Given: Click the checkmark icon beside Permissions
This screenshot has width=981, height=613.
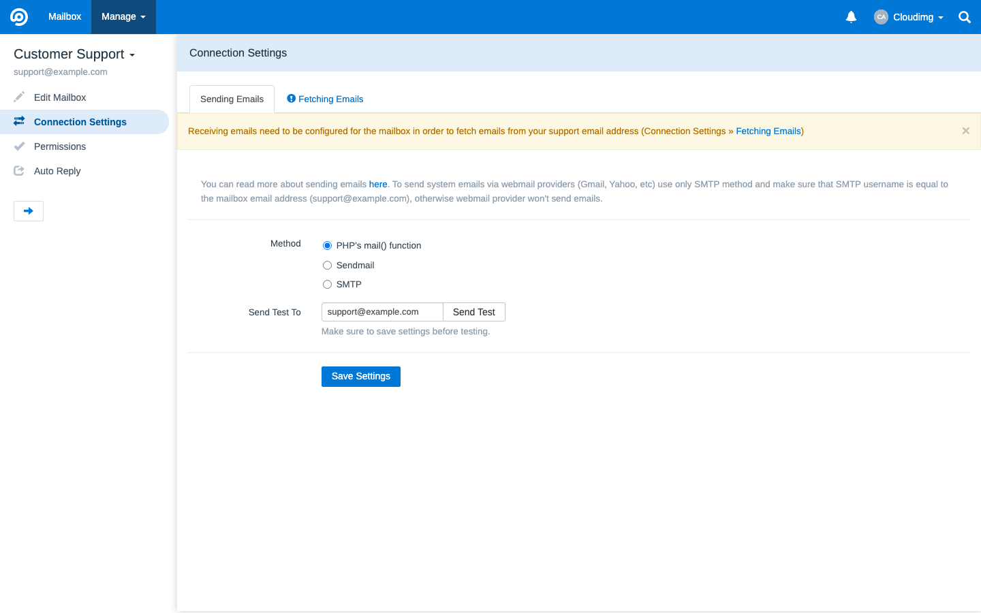Looking at the screenshot, I should [x=19, y=146].
